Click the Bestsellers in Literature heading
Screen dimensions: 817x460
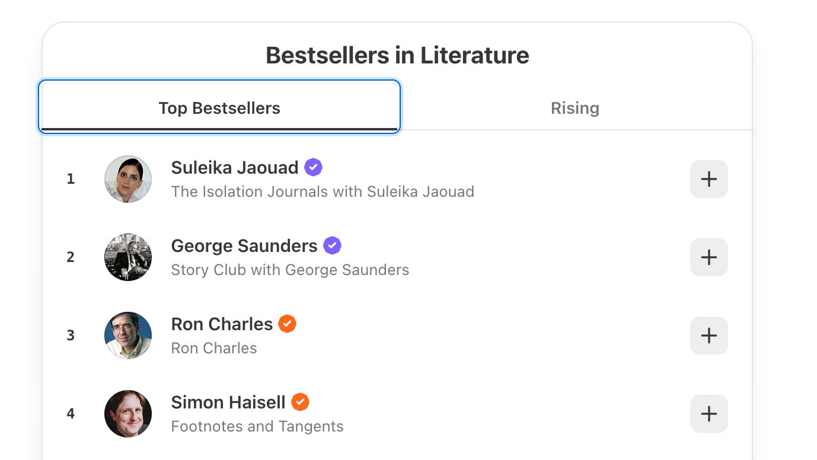[397, 55]
